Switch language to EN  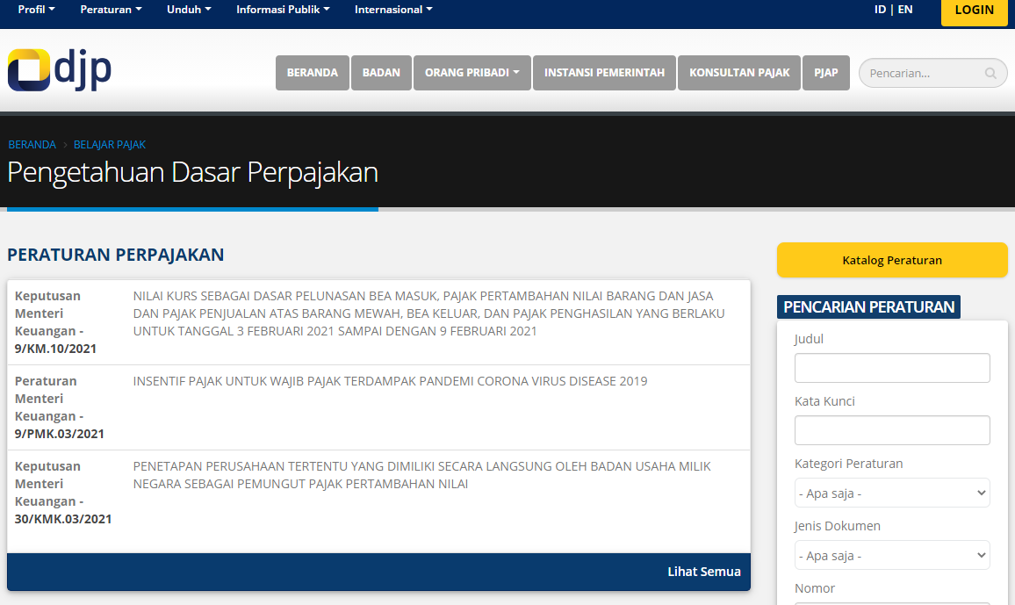(905, 10)
